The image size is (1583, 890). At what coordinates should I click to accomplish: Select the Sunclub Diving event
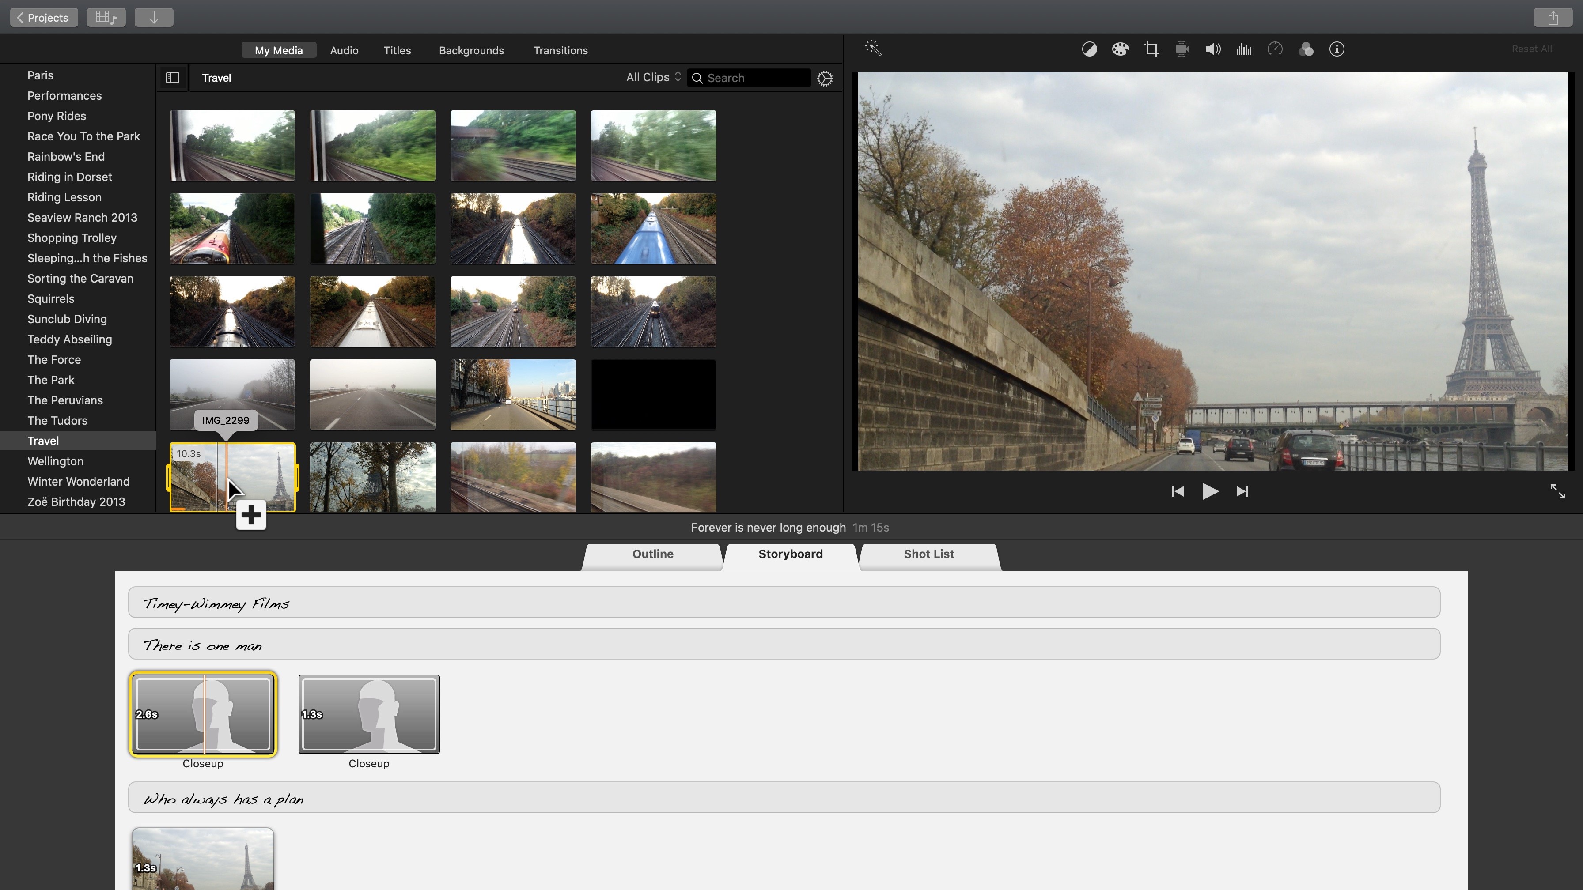point(67,319)
